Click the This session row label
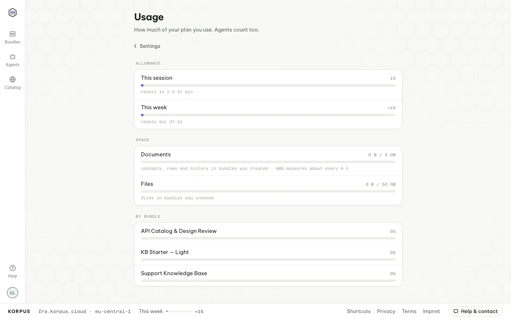Screen dimensions: 511x319 pos(156,78)
